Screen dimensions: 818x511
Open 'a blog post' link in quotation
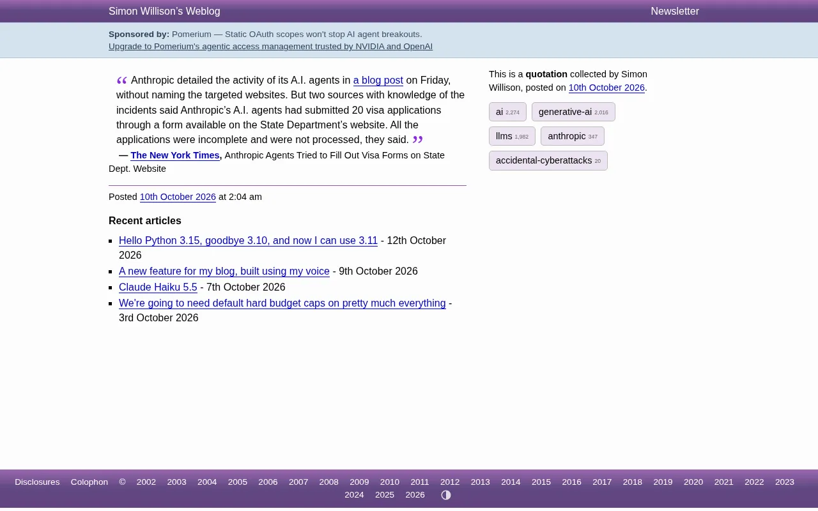point(378,80)
